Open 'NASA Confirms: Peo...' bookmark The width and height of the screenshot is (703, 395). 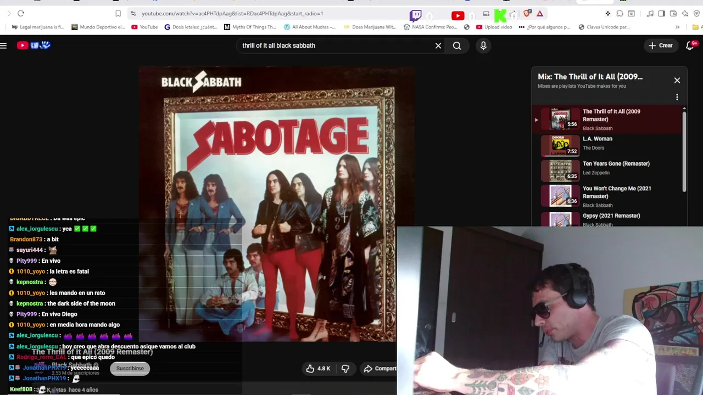pos(430,27)
